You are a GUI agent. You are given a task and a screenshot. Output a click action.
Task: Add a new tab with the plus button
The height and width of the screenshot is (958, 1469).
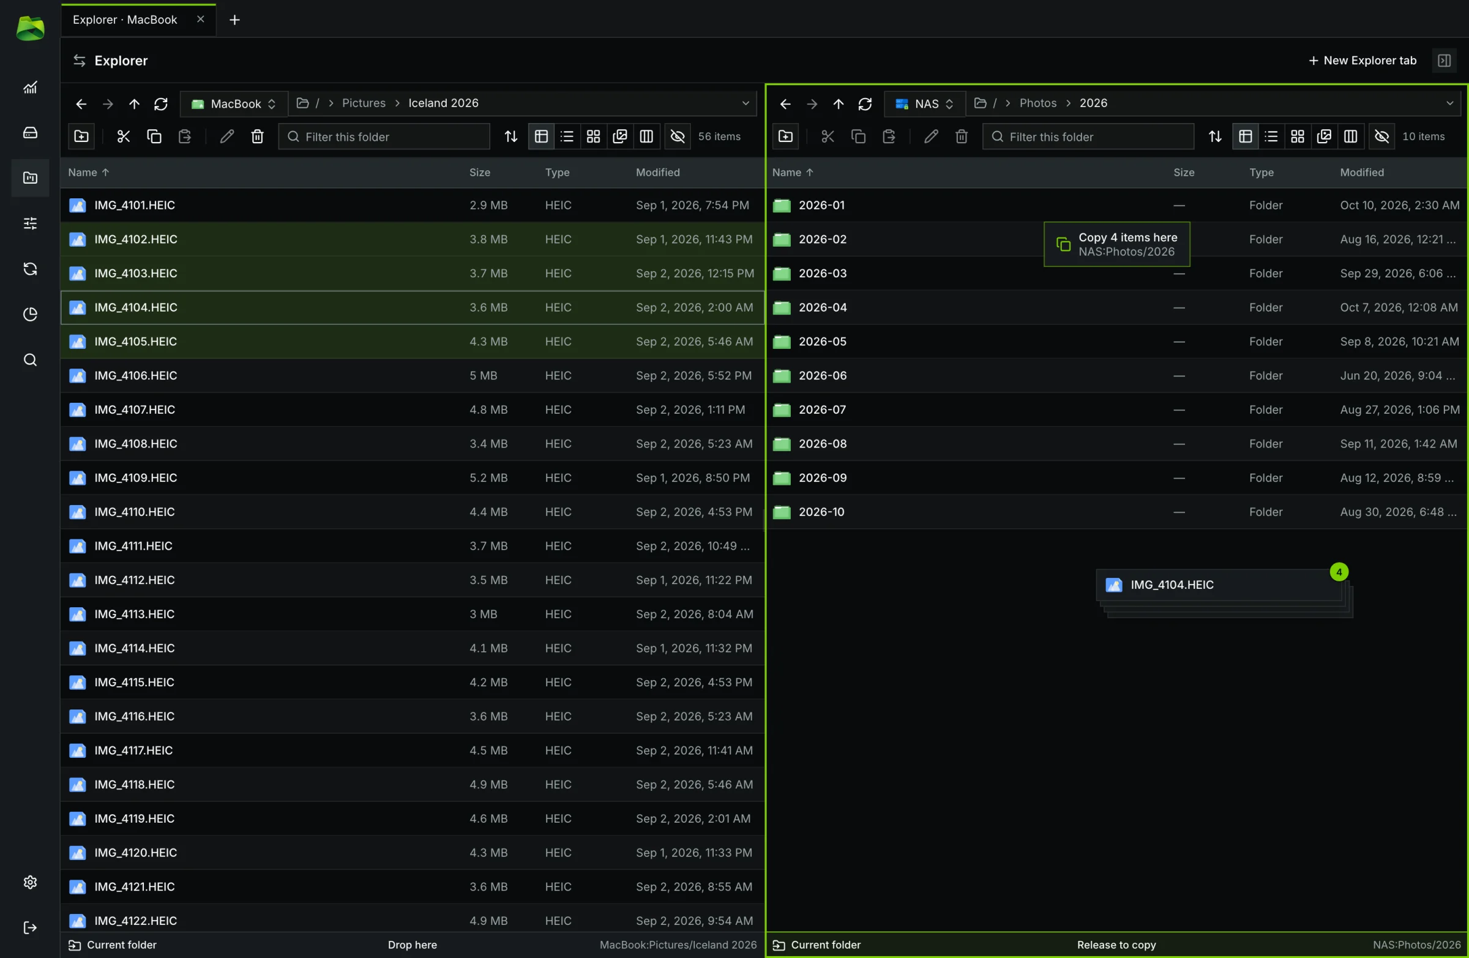point(234,20)
